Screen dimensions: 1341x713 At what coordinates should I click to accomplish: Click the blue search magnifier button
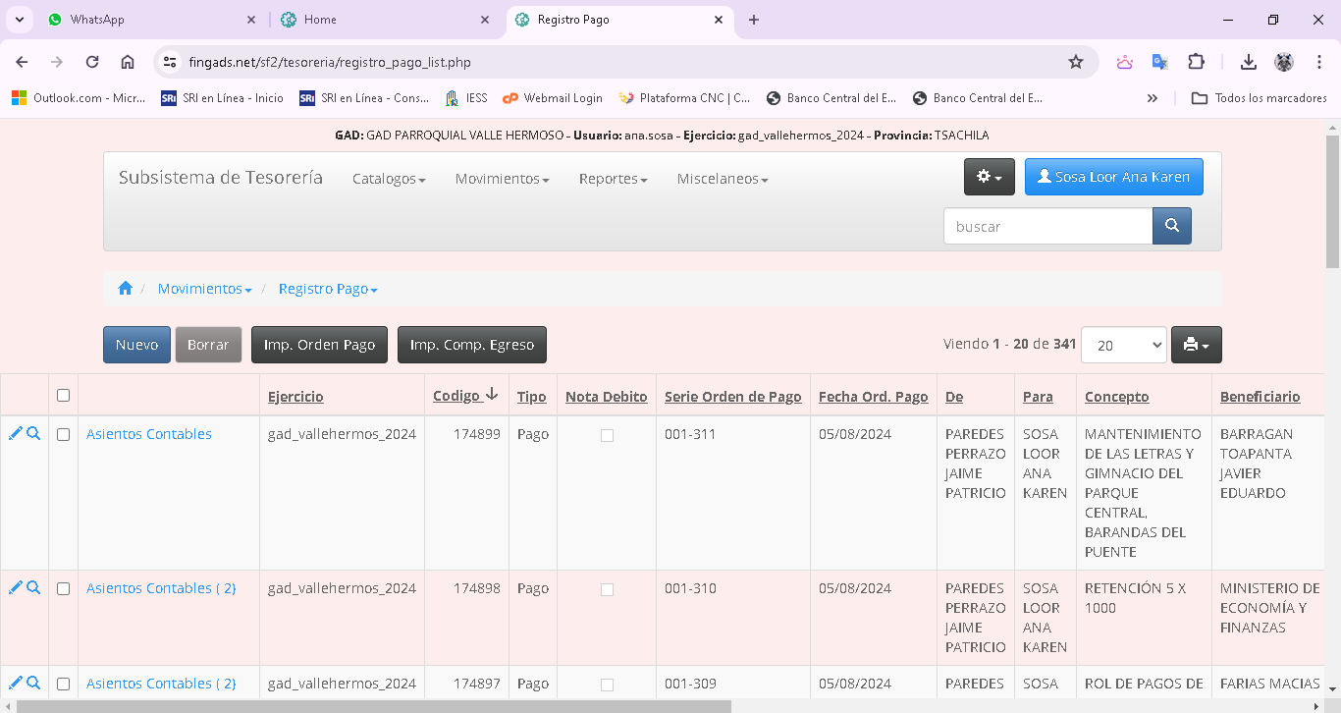(x=1171, y=226)
